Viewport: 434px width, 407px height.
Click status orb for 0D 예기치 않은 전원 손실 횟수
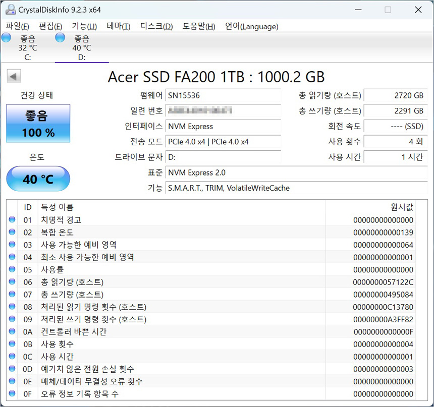tap(12, 369)
